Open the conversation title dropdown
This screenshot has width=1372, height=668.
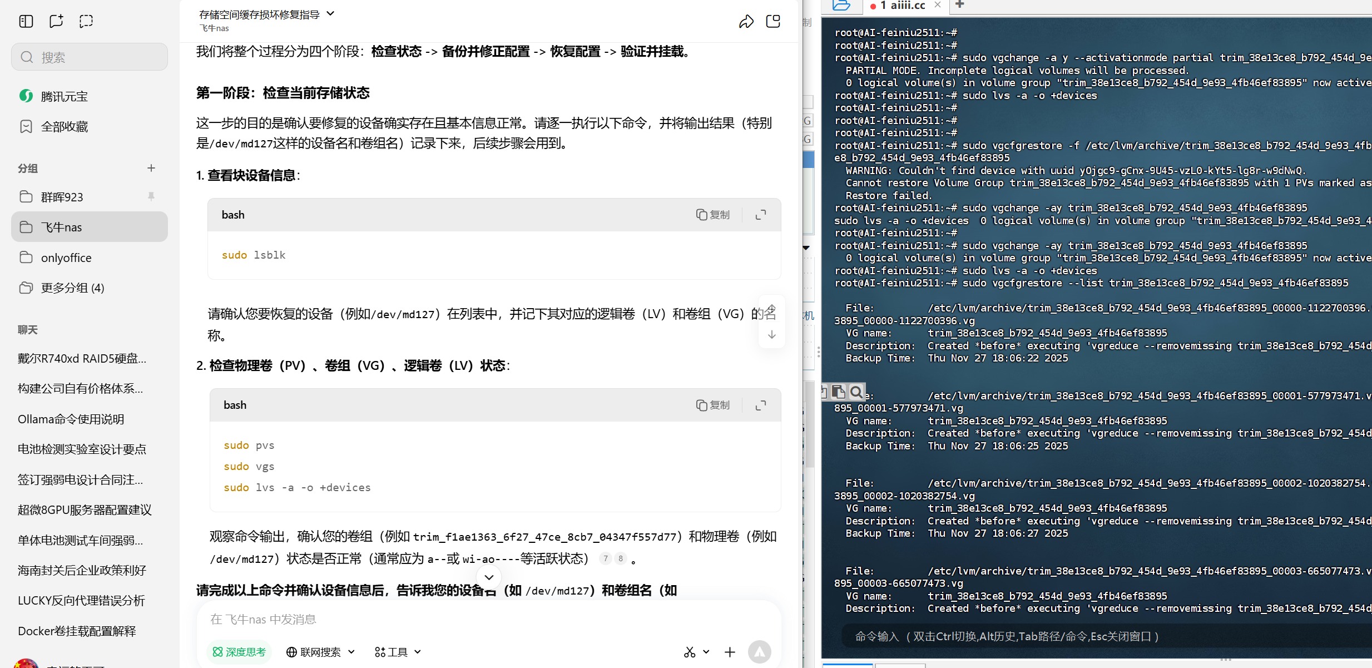[331, 13]
